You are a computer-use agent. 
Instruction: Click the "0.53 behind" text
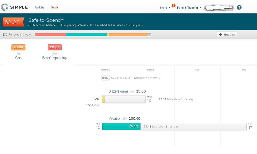(x=93, y=105)
